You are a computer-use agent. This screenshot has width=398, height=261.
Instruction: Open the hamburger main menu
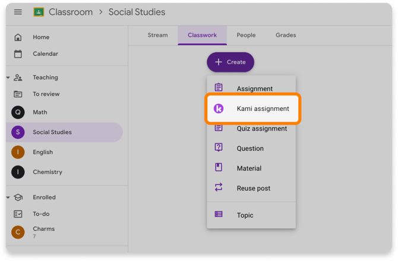point(18,12)
